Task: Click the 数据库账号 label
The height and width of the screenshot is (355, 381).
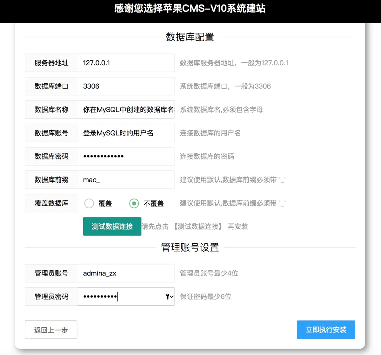Action: click(51, 133)
